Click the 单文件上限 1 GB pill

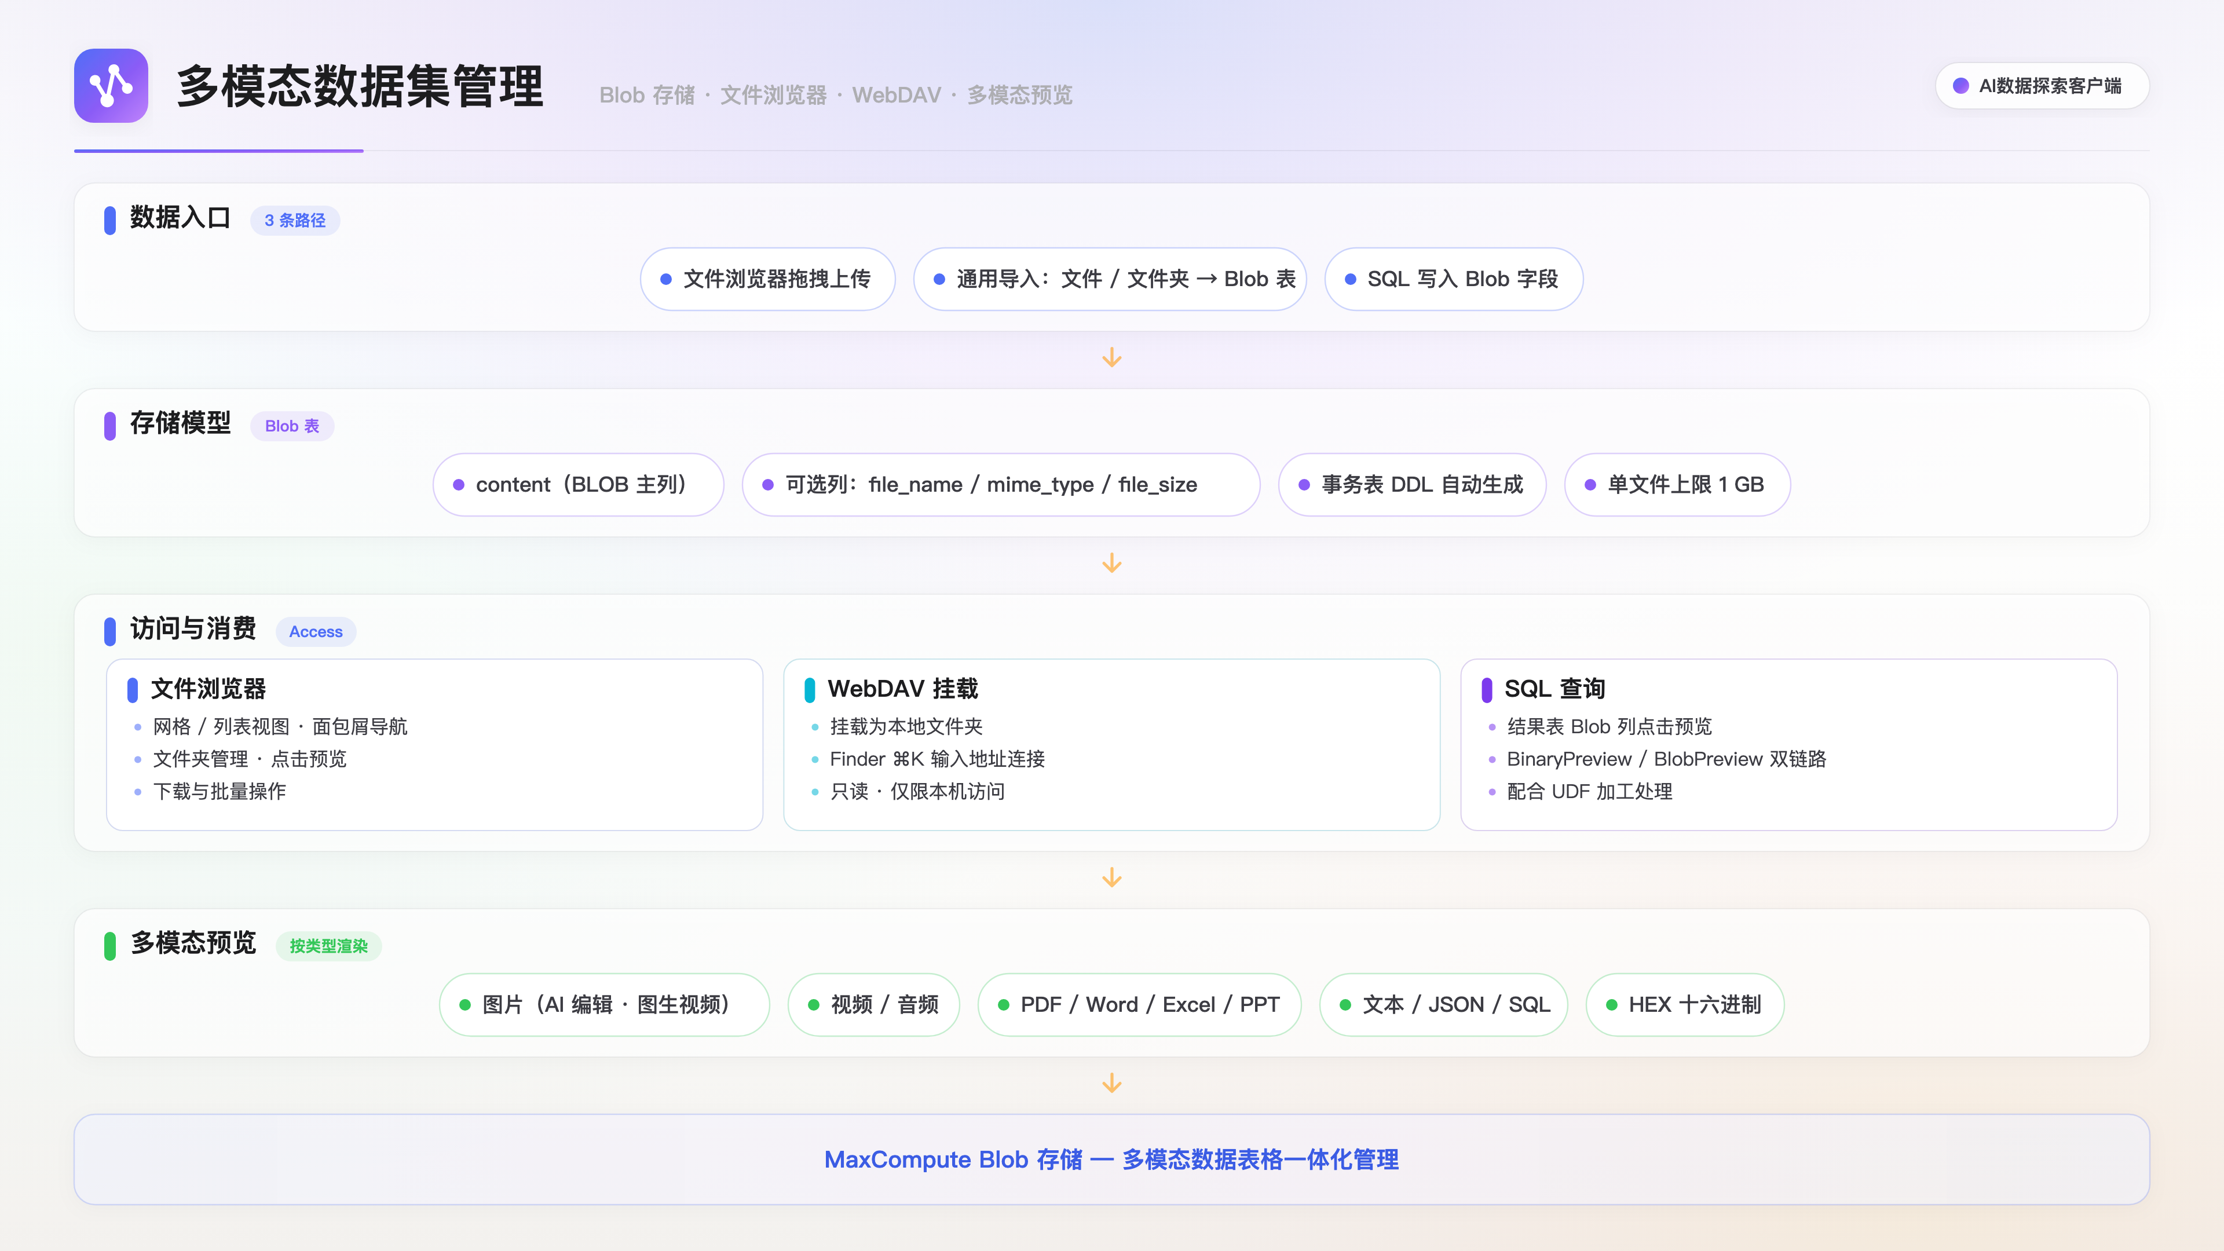coord(1677,484)
